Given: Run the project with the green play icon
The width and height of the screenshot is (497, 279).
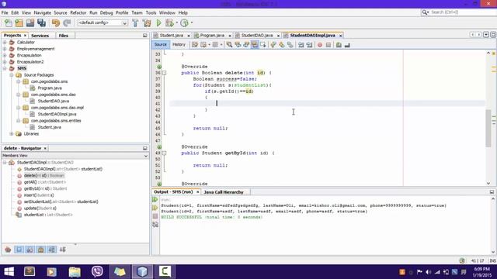Looking at the screenshot, I should coord(158,22).
